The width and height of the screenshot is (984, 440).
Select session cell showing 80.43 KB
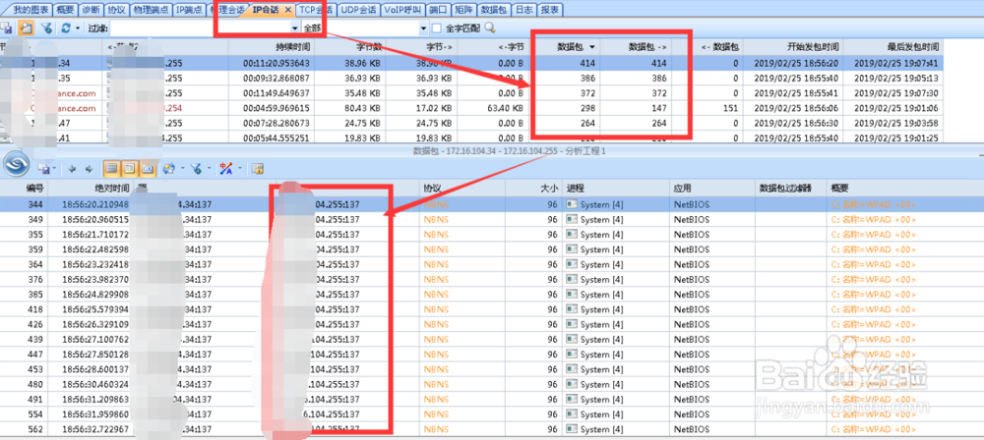click(350, 108)
